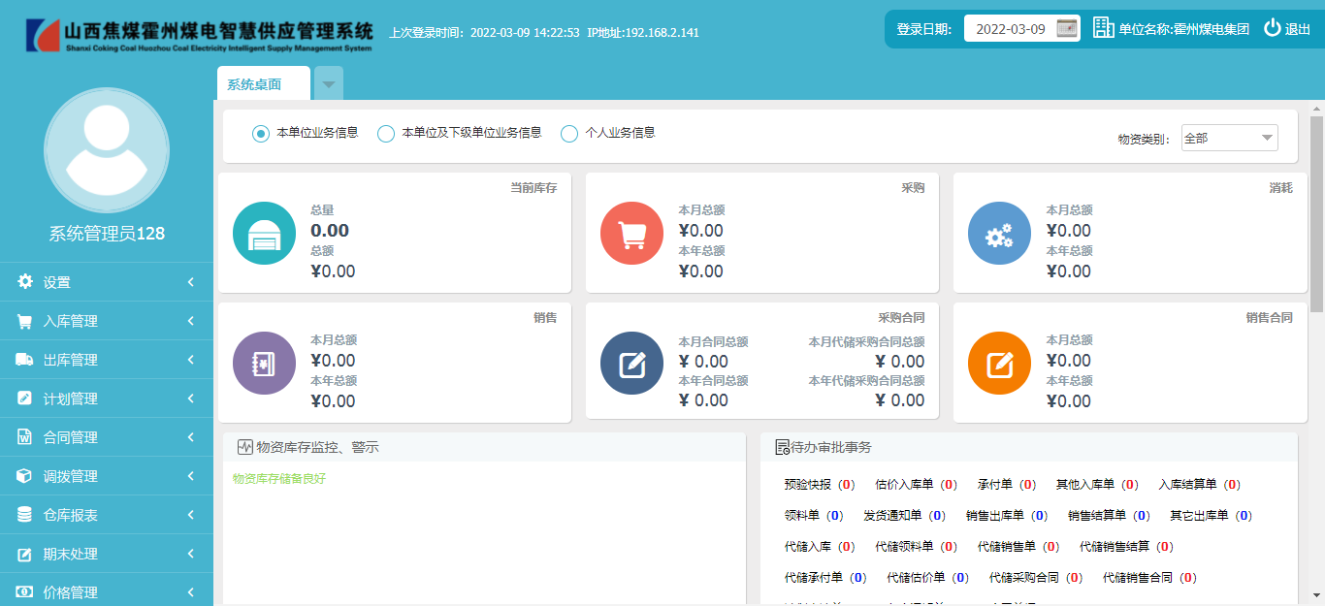This screenshot has height=606, width=1325.
Task: Open 入库管理 via its shopping cart icon
Action: (23, 320)
